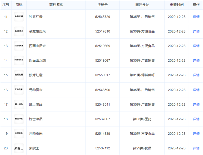Click the 注册号 column header

[102, 5]
